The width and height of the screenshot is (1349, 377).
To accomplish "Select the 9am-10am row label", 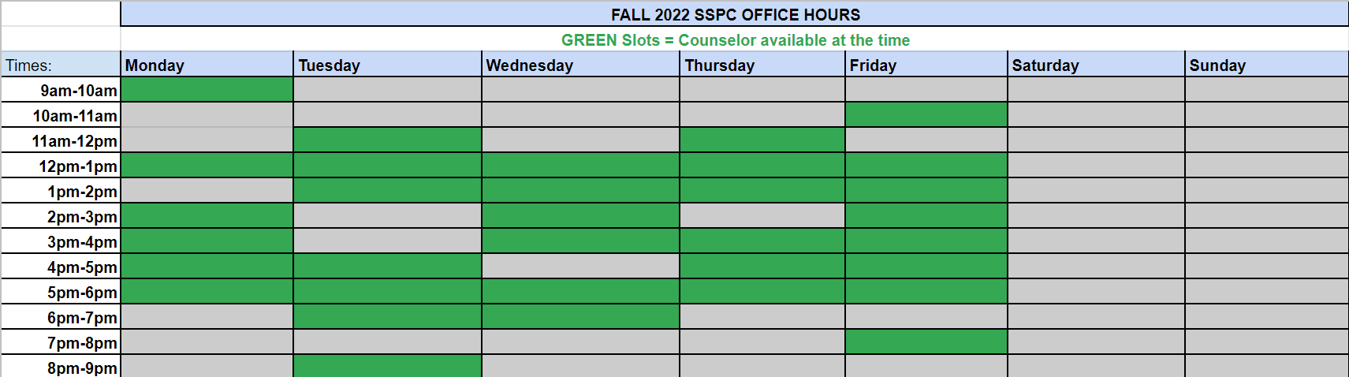I will [x=61, y=90].
